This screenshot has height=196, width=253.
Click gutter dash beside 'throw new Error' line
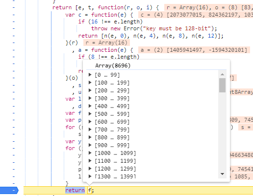[14, 28]
